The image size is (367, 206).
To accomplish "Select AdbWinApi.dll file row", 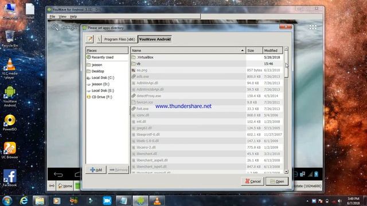I will (207, 83).
